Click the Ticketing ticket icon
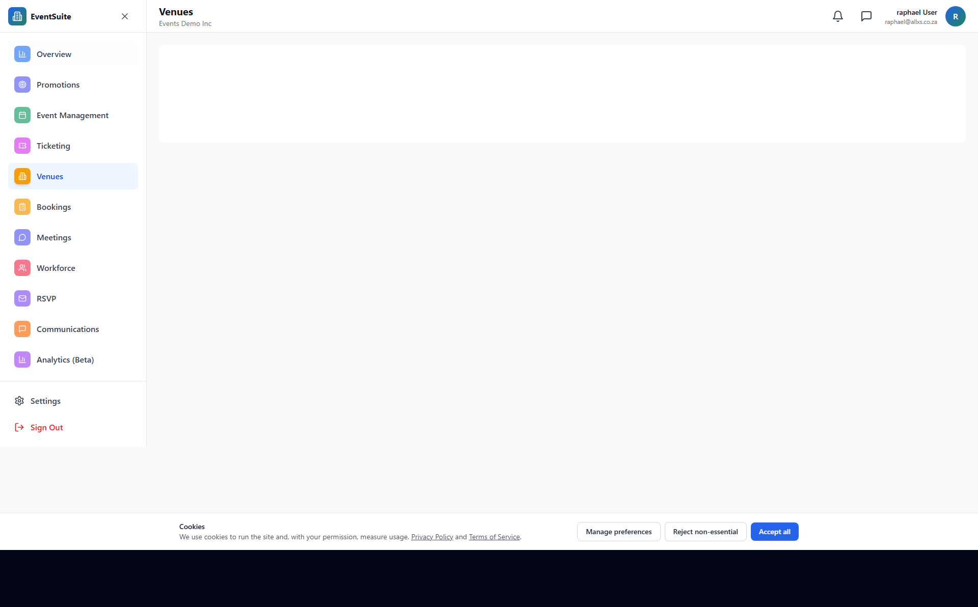The height and width of the screenshot is (607, 978). [x=22, y=146]
